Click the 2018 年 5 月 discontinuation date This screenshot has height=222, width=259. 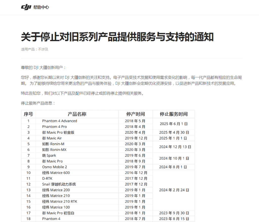135,121
